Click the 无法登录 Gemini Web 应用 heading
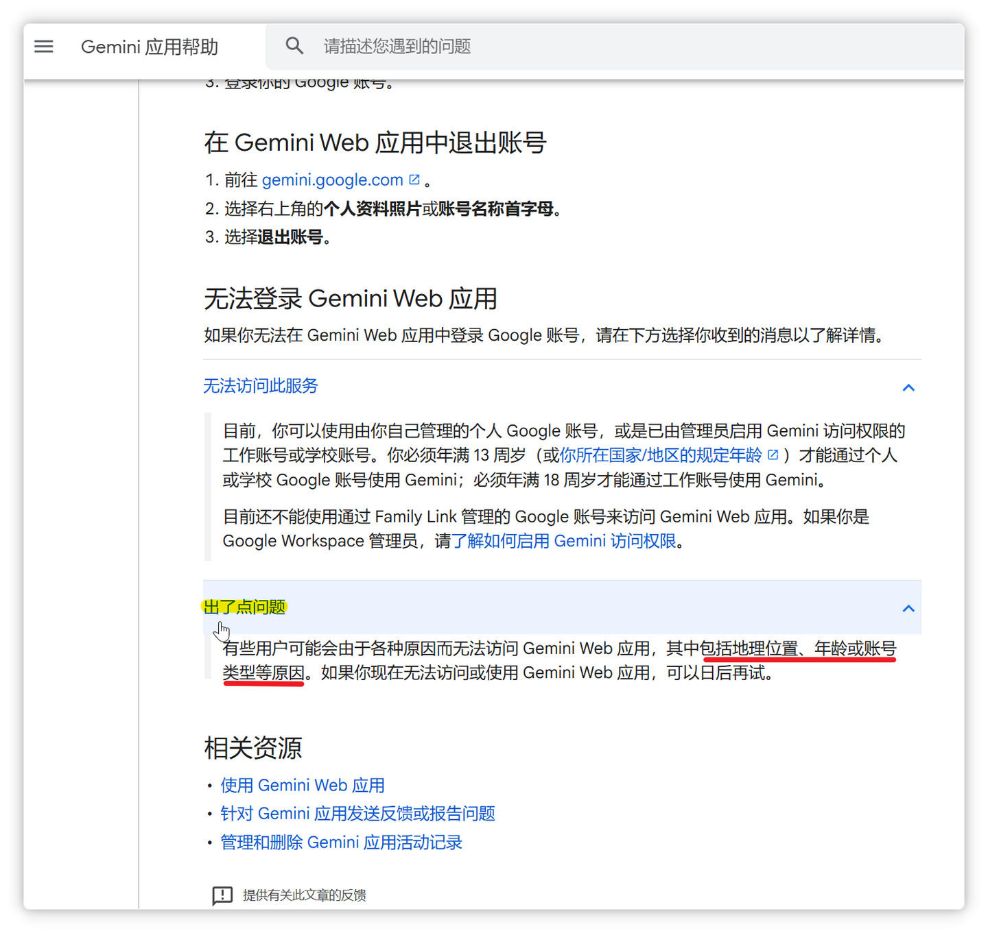Screen dimensions: 988x933 coord(351,298)
